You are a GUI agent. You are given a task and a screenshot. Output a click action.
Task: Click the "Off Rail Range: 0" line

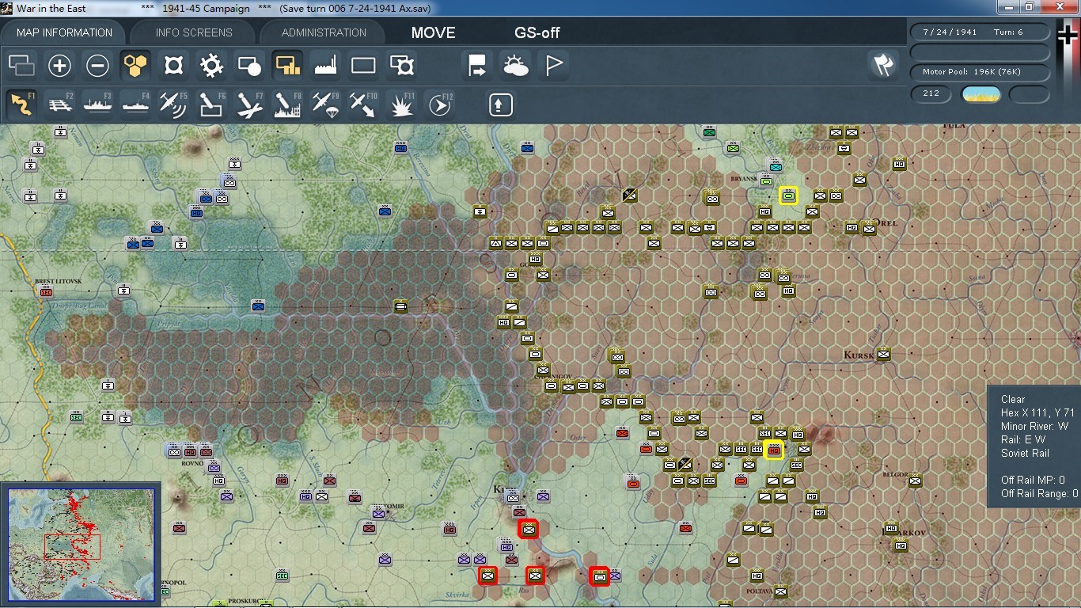pyautogui.click(x=1039, y=493)
